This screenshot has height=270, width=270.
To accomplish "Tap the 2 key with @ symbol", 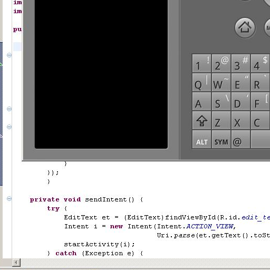I will point(221,63).
